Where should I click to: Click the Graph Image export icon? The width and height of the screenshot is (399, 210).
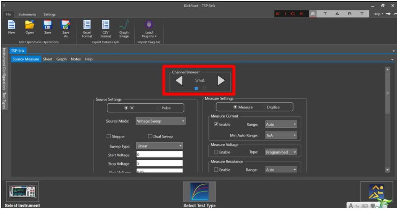tap(124, 26)
